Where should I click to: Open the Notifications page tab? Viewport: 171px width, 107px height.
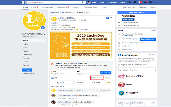[63, 7]
